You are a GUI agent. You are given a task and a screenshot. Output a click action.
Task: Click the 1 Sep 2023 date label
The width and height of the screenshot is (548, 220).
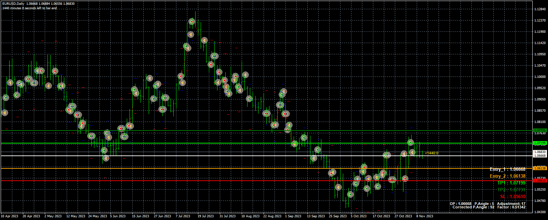pyautogui.click(x=293, y=216)
